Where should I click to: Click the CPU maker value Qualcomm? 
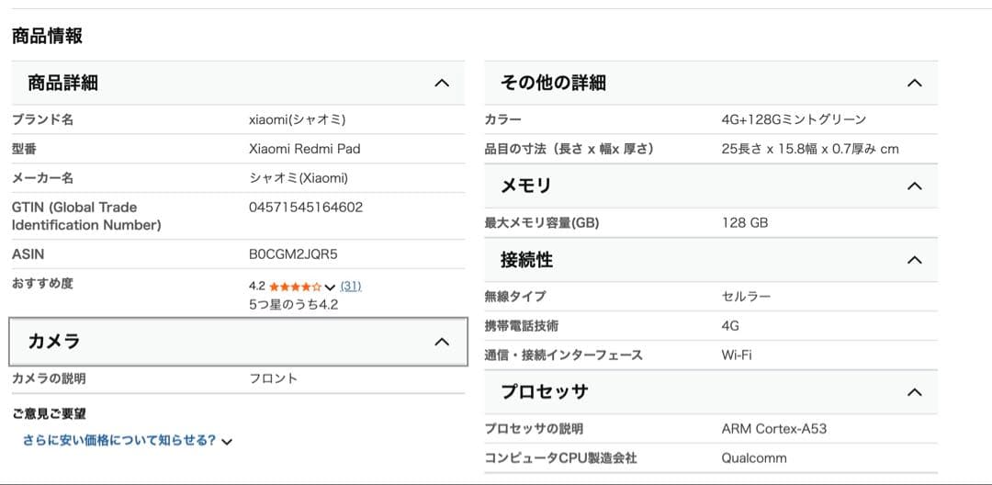pyautogui.click(x=754, y=458)
